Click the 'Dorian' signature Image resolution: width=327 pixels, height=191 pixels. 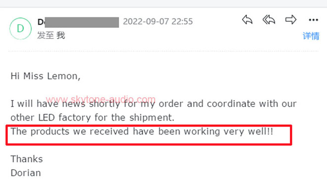click(x=26, y=173)
